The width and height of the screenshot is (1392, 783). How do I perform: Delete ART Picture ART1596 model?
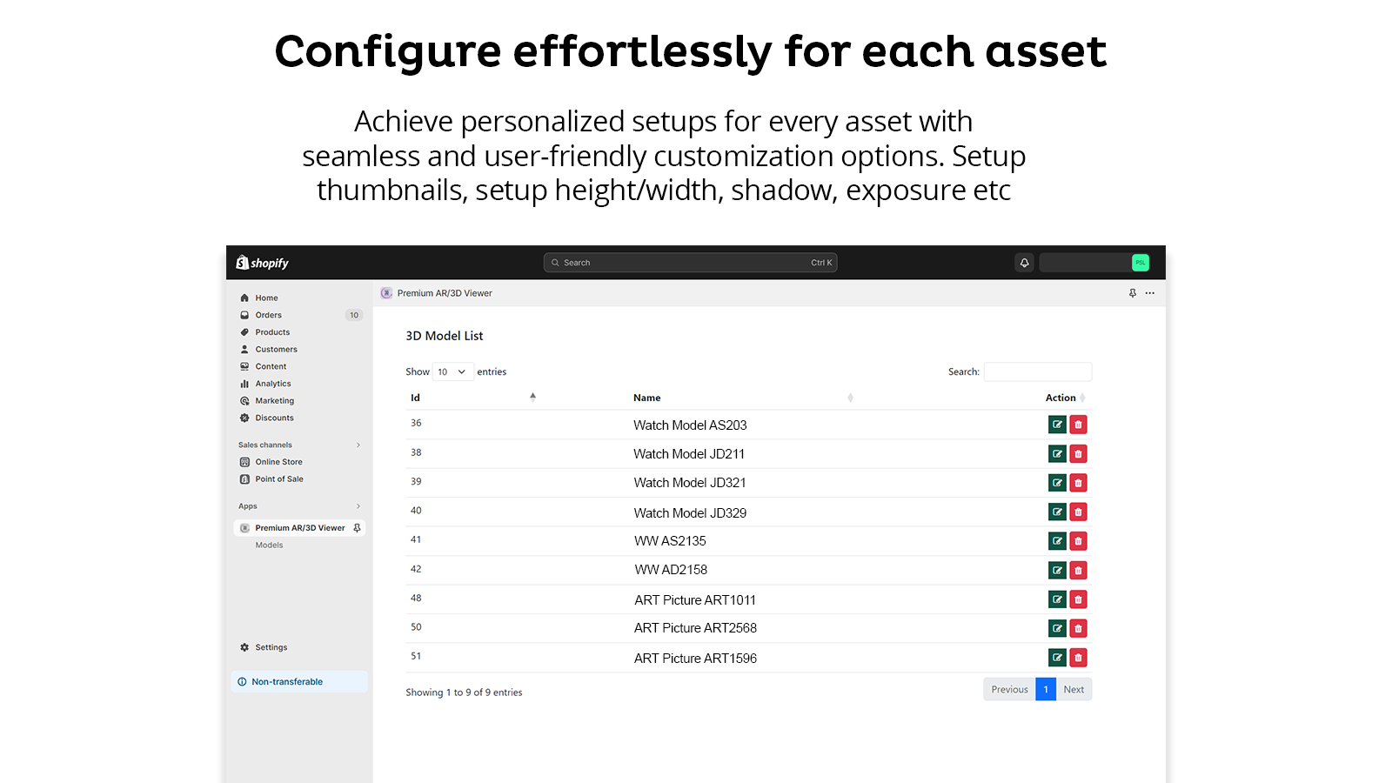pos(1078,658)
